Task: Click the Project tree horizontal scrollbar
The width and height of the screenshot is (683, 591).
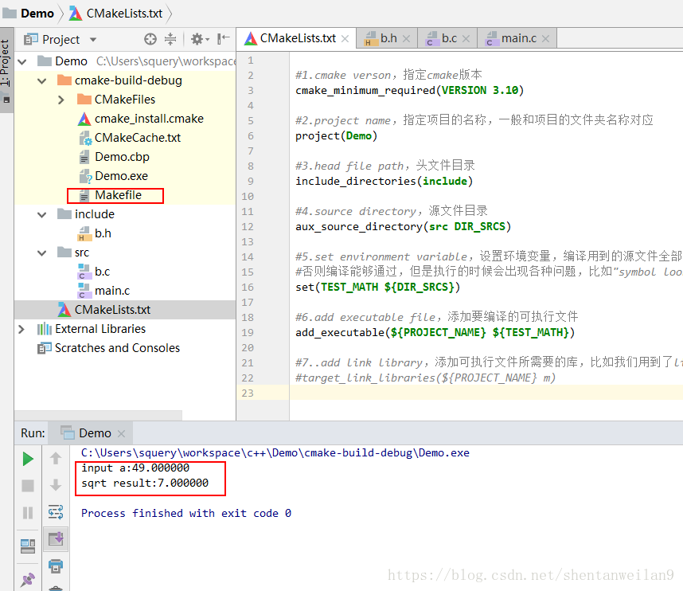Action: click(99, 415)
